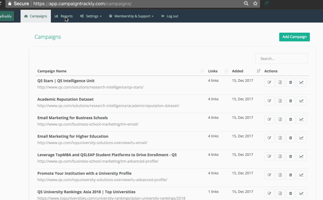Viewport: 323px width, 200px height.
Task: Edit the Leverage TopMBA campaign
Action: tap(269, 157)
